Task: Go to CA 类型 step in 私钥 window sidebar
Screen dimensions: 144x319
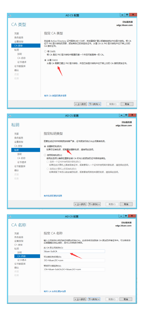Action: tap(18, 146)
